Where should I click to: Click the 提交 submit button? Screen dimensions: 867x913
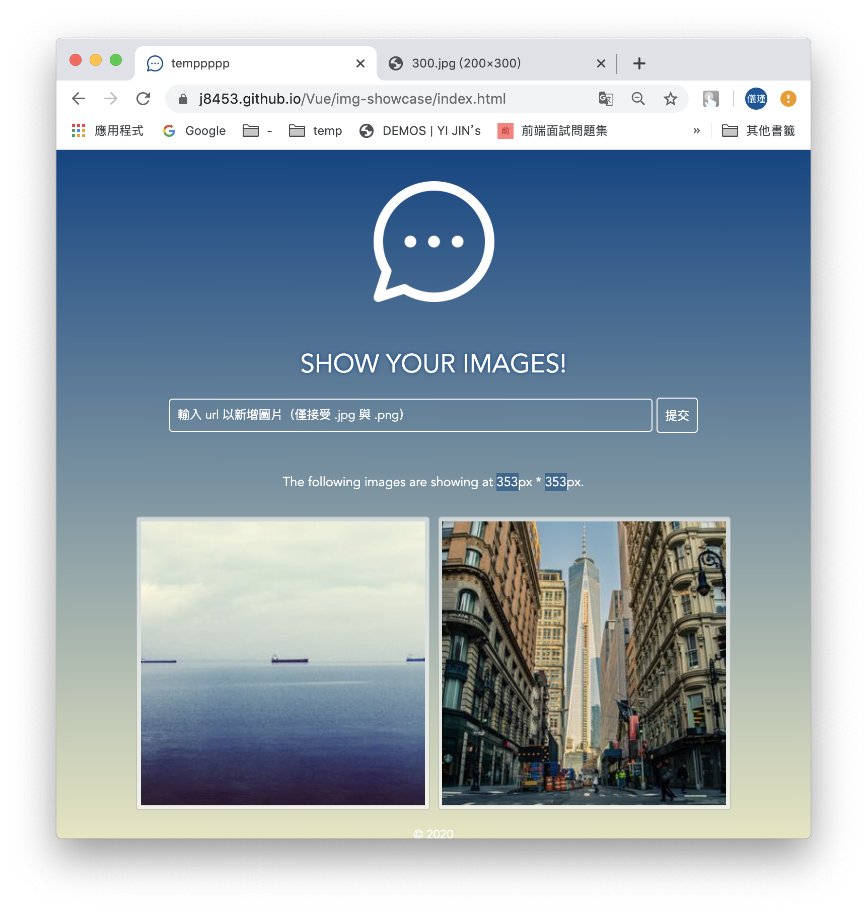[x=677, y=415]
